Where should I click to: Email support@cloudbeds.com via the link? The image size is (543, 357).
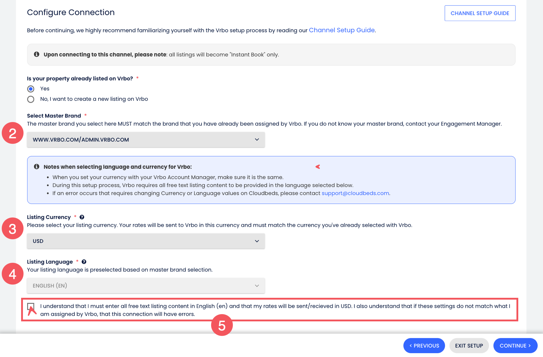[x=355, y=193]
